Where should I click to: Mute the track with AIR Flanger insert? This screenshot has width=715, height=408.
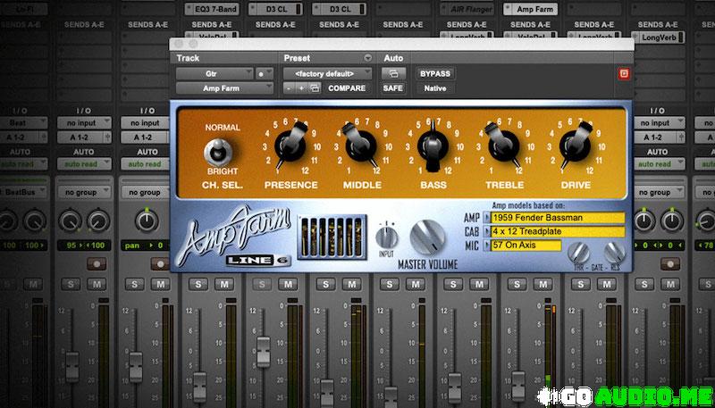(479, 285)
